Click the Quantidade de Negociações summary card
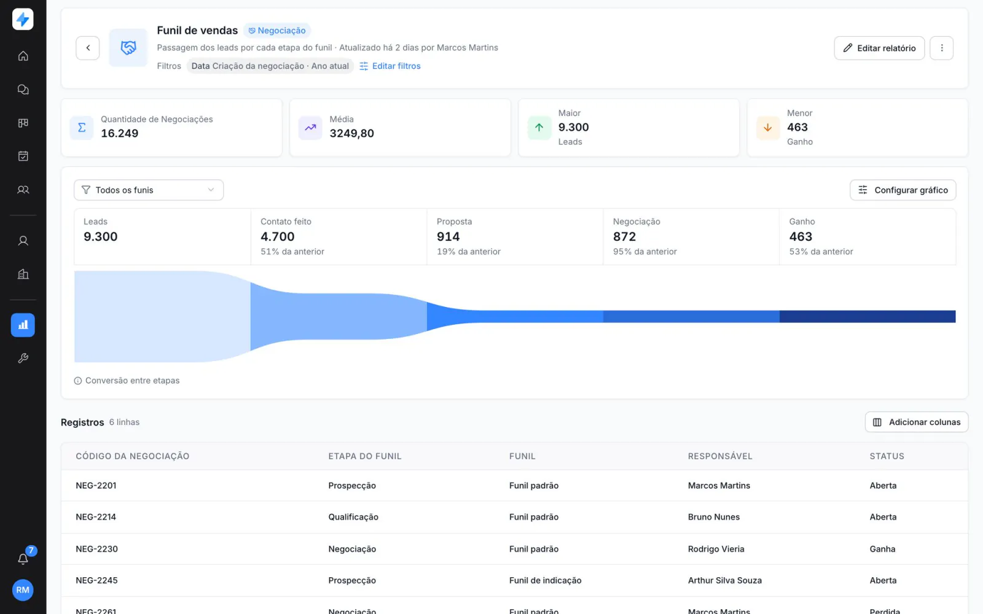Image resolution: width=983 pixels, height=614 pixels. (171, 128)
